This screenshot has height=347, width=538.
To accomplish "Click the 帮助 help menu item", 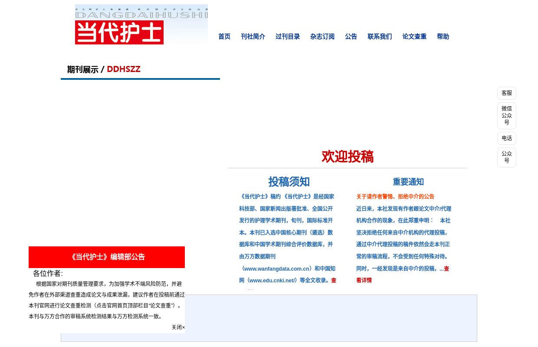I will click(443, 36).
